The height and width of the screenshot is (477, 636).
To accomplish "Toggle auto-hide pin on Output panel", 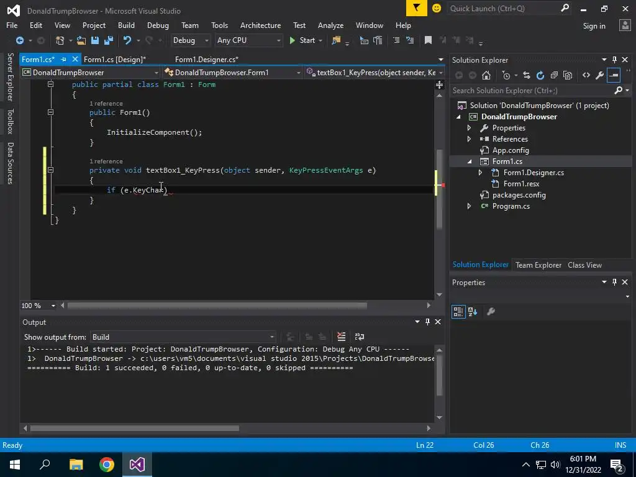I will pyautogui.click(x=427, y=322).
